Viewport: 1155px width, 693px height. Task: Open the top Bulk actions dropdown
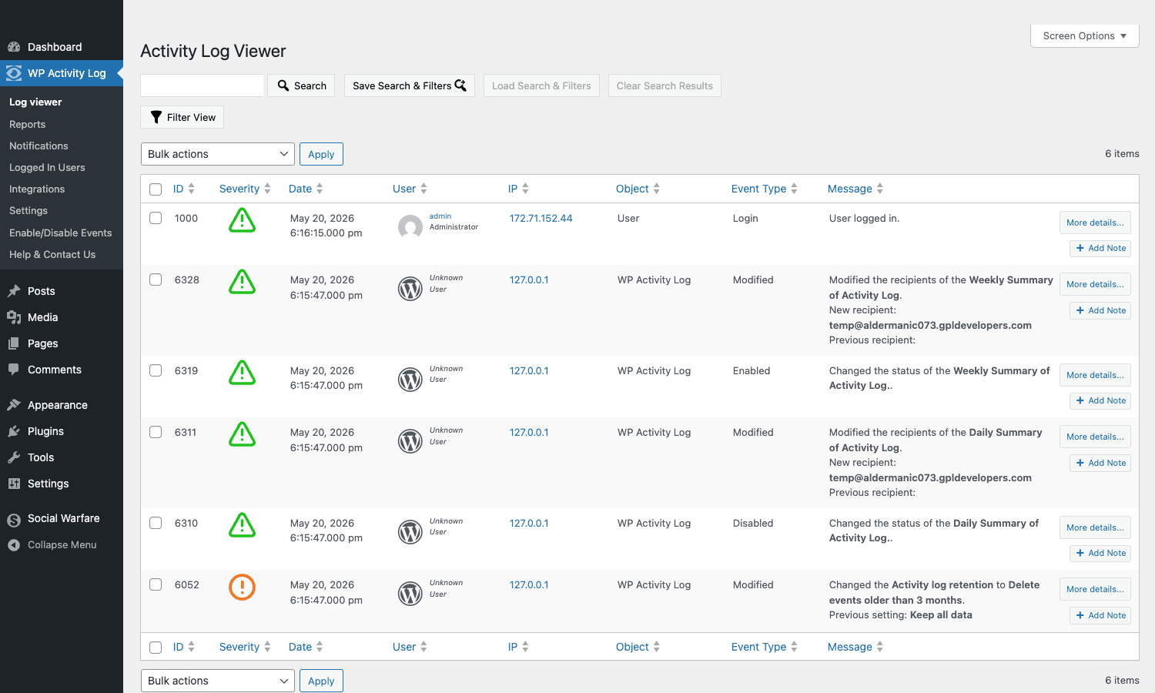coord(218,154)
